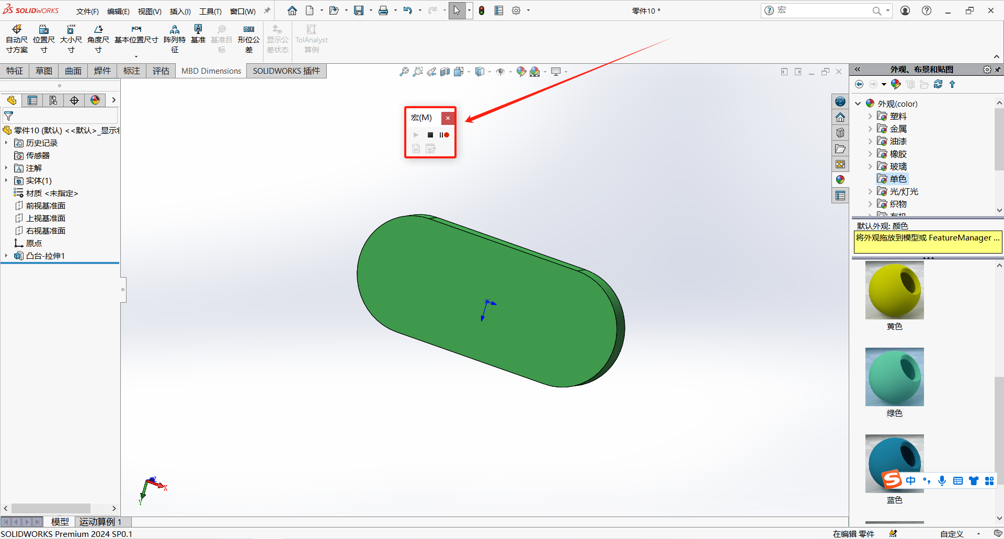Switch to the SOLIDWORKS 插件 tab
The width and height of the screenshot is (1004, 539).
[286, 71]
